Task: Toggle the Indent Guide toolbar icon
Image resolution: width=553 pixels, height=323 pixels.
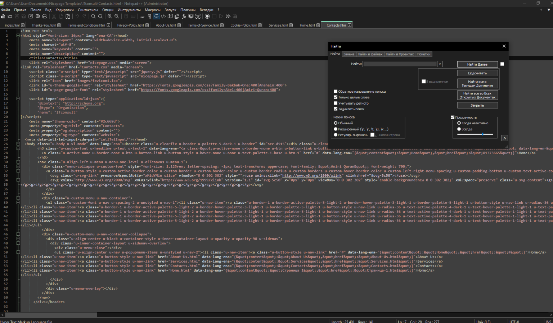Action: pos(156,16)
